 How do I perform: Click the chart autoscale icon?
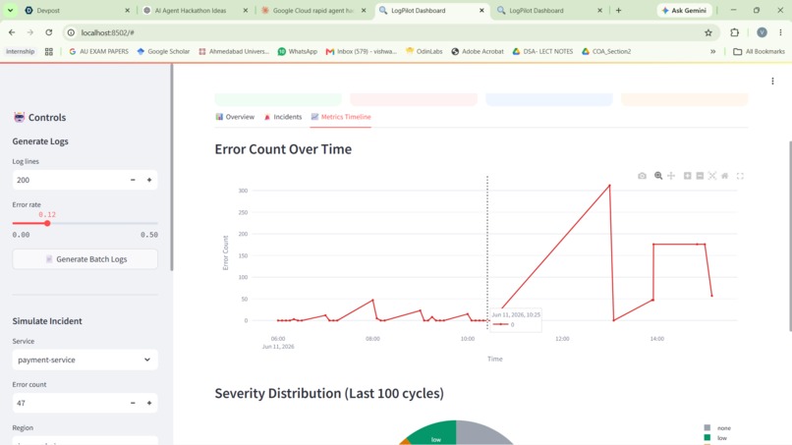(712, 176)
